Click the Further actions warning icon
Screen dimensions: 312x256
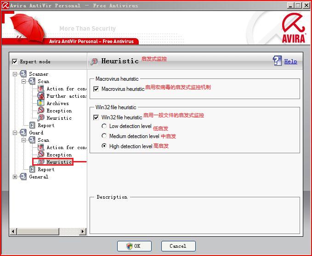(41, 96)
